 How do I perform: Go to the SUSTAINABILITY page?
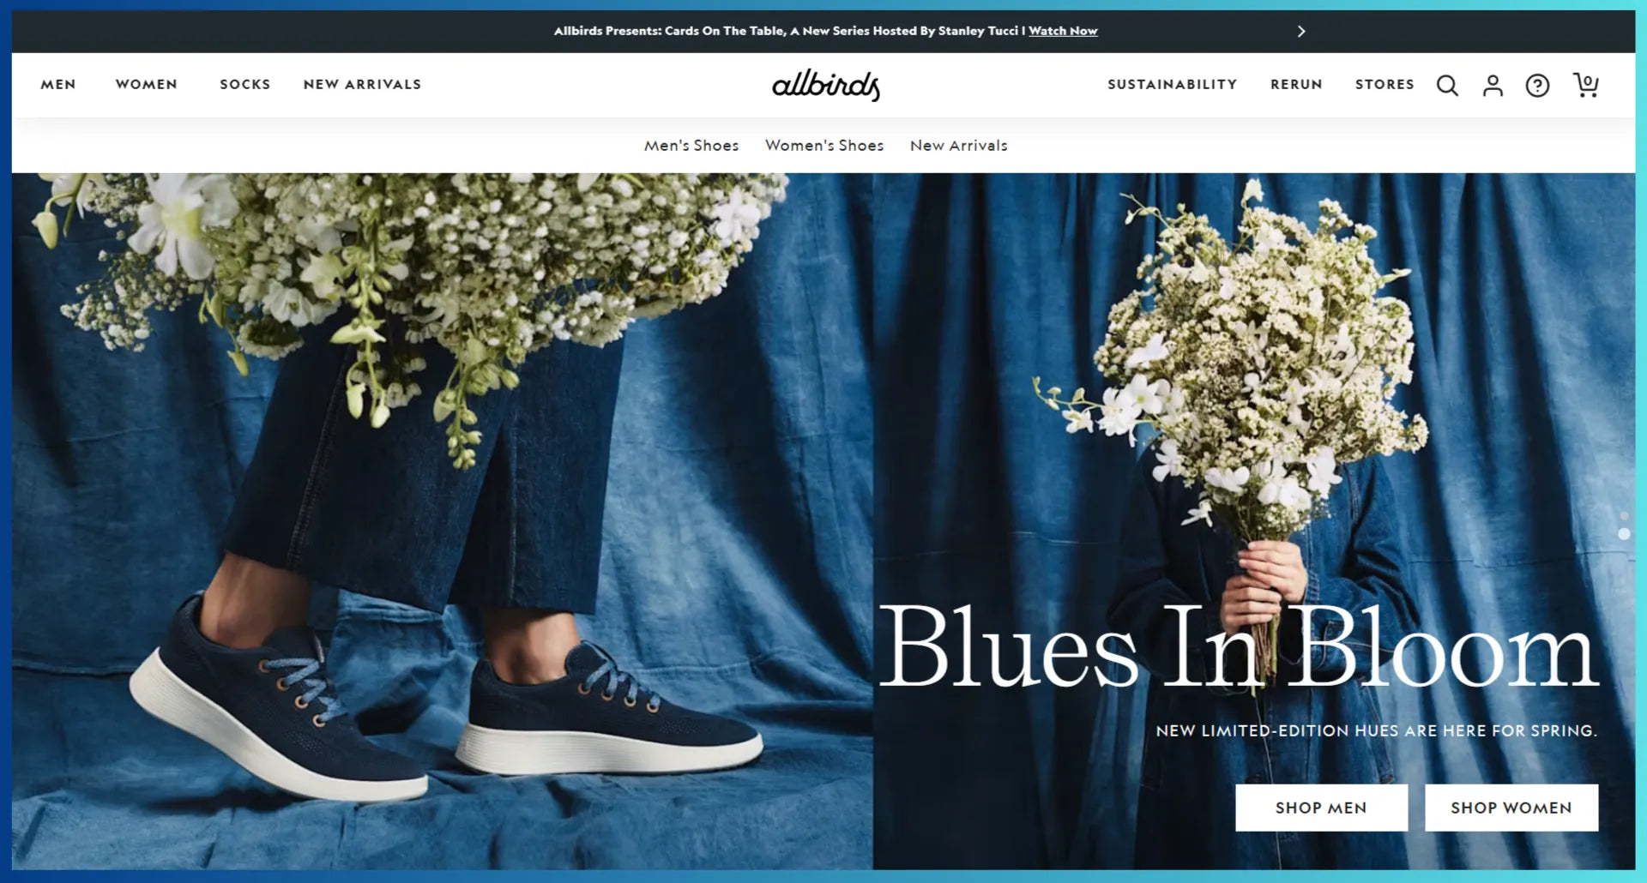pyautogui.click(x=1172, y=84)
